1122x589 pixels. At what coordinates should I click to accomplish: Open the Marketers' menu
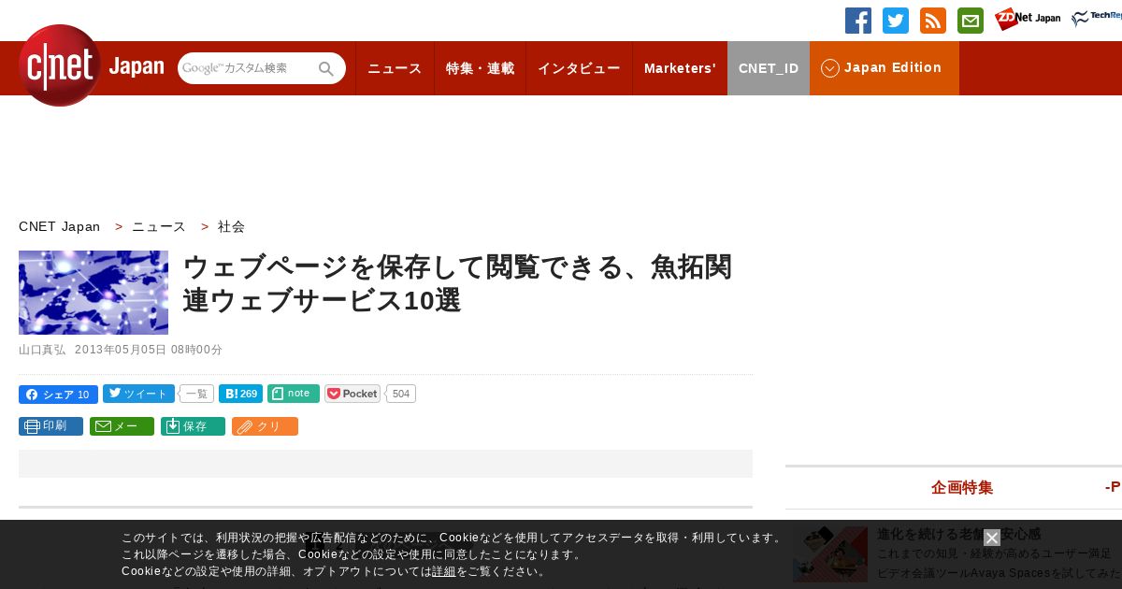point(680,68)
